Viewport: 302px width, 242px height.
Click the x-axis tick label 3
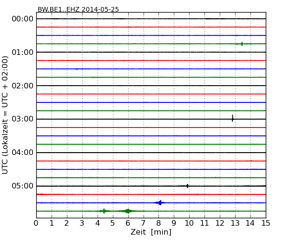coord(82,223)
